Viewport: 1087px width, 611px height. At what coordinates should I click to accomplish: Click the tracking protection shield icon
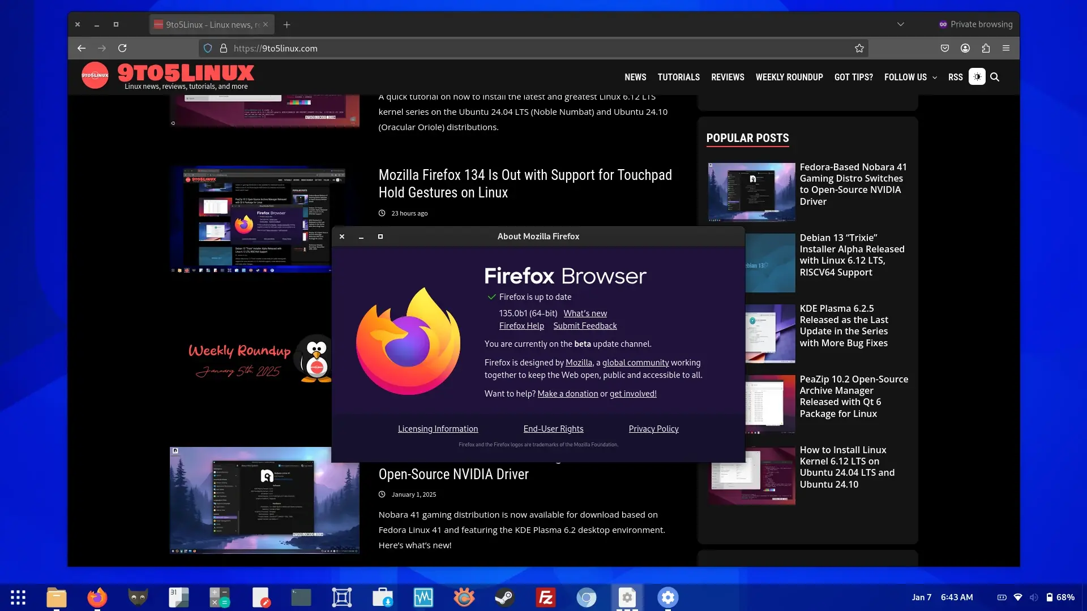coord(208,49)
